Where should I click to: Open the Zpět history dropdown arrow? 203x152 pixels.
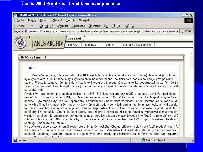click(x=28, y=26)
